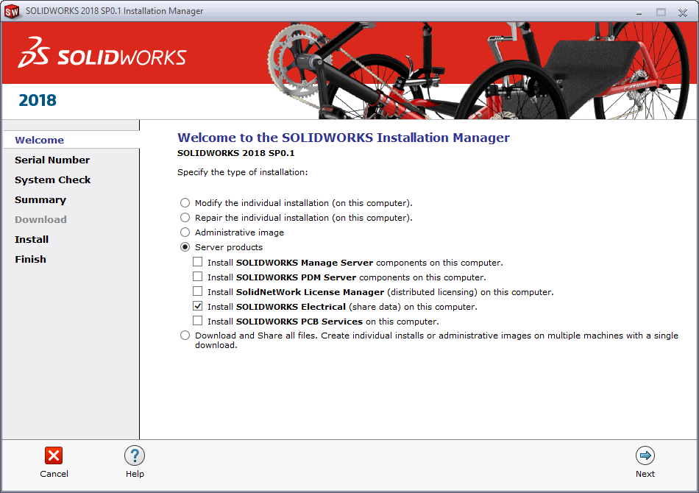Viewport: 699px width, 493px height.
Task: Open the System Check step
Action: click(x=53, y=180)
